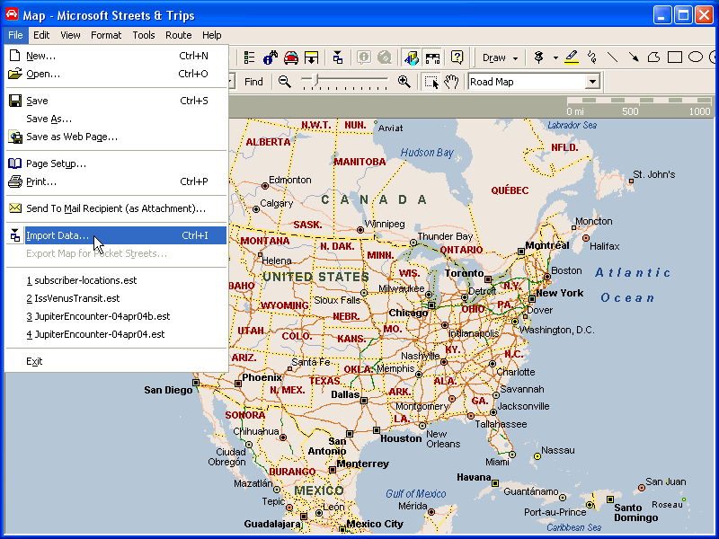This screenshot has height=539, width=719.
Task: Click the Directions pane toolbar icon
Action: coord(311,57)
